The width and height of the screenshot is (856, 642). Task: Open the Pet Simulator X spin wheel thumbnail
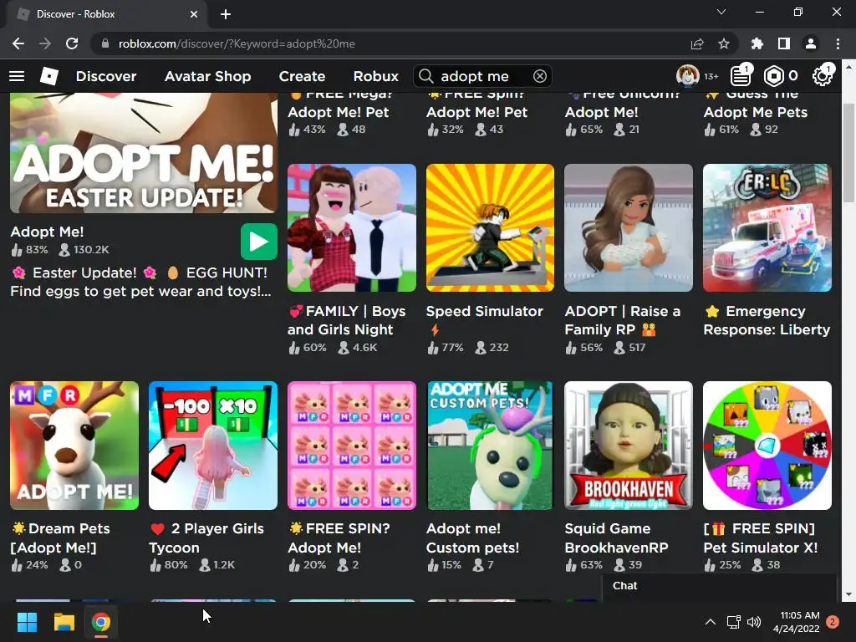point(767,446)
